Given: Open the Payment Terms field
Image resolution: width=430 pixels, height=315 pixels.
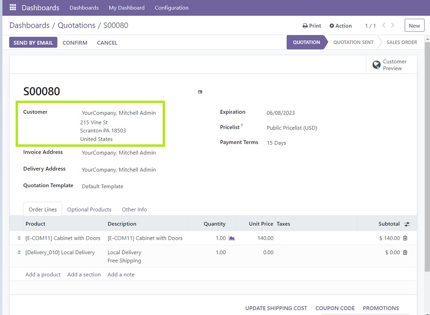Looking at the screenshot, I should [x=276, y=143].
